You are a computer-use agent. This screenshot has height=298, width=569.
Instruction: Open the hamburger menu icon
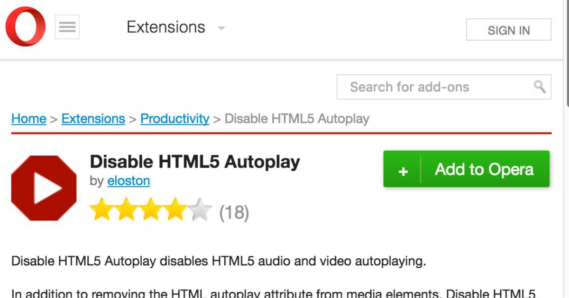(67, 27)
